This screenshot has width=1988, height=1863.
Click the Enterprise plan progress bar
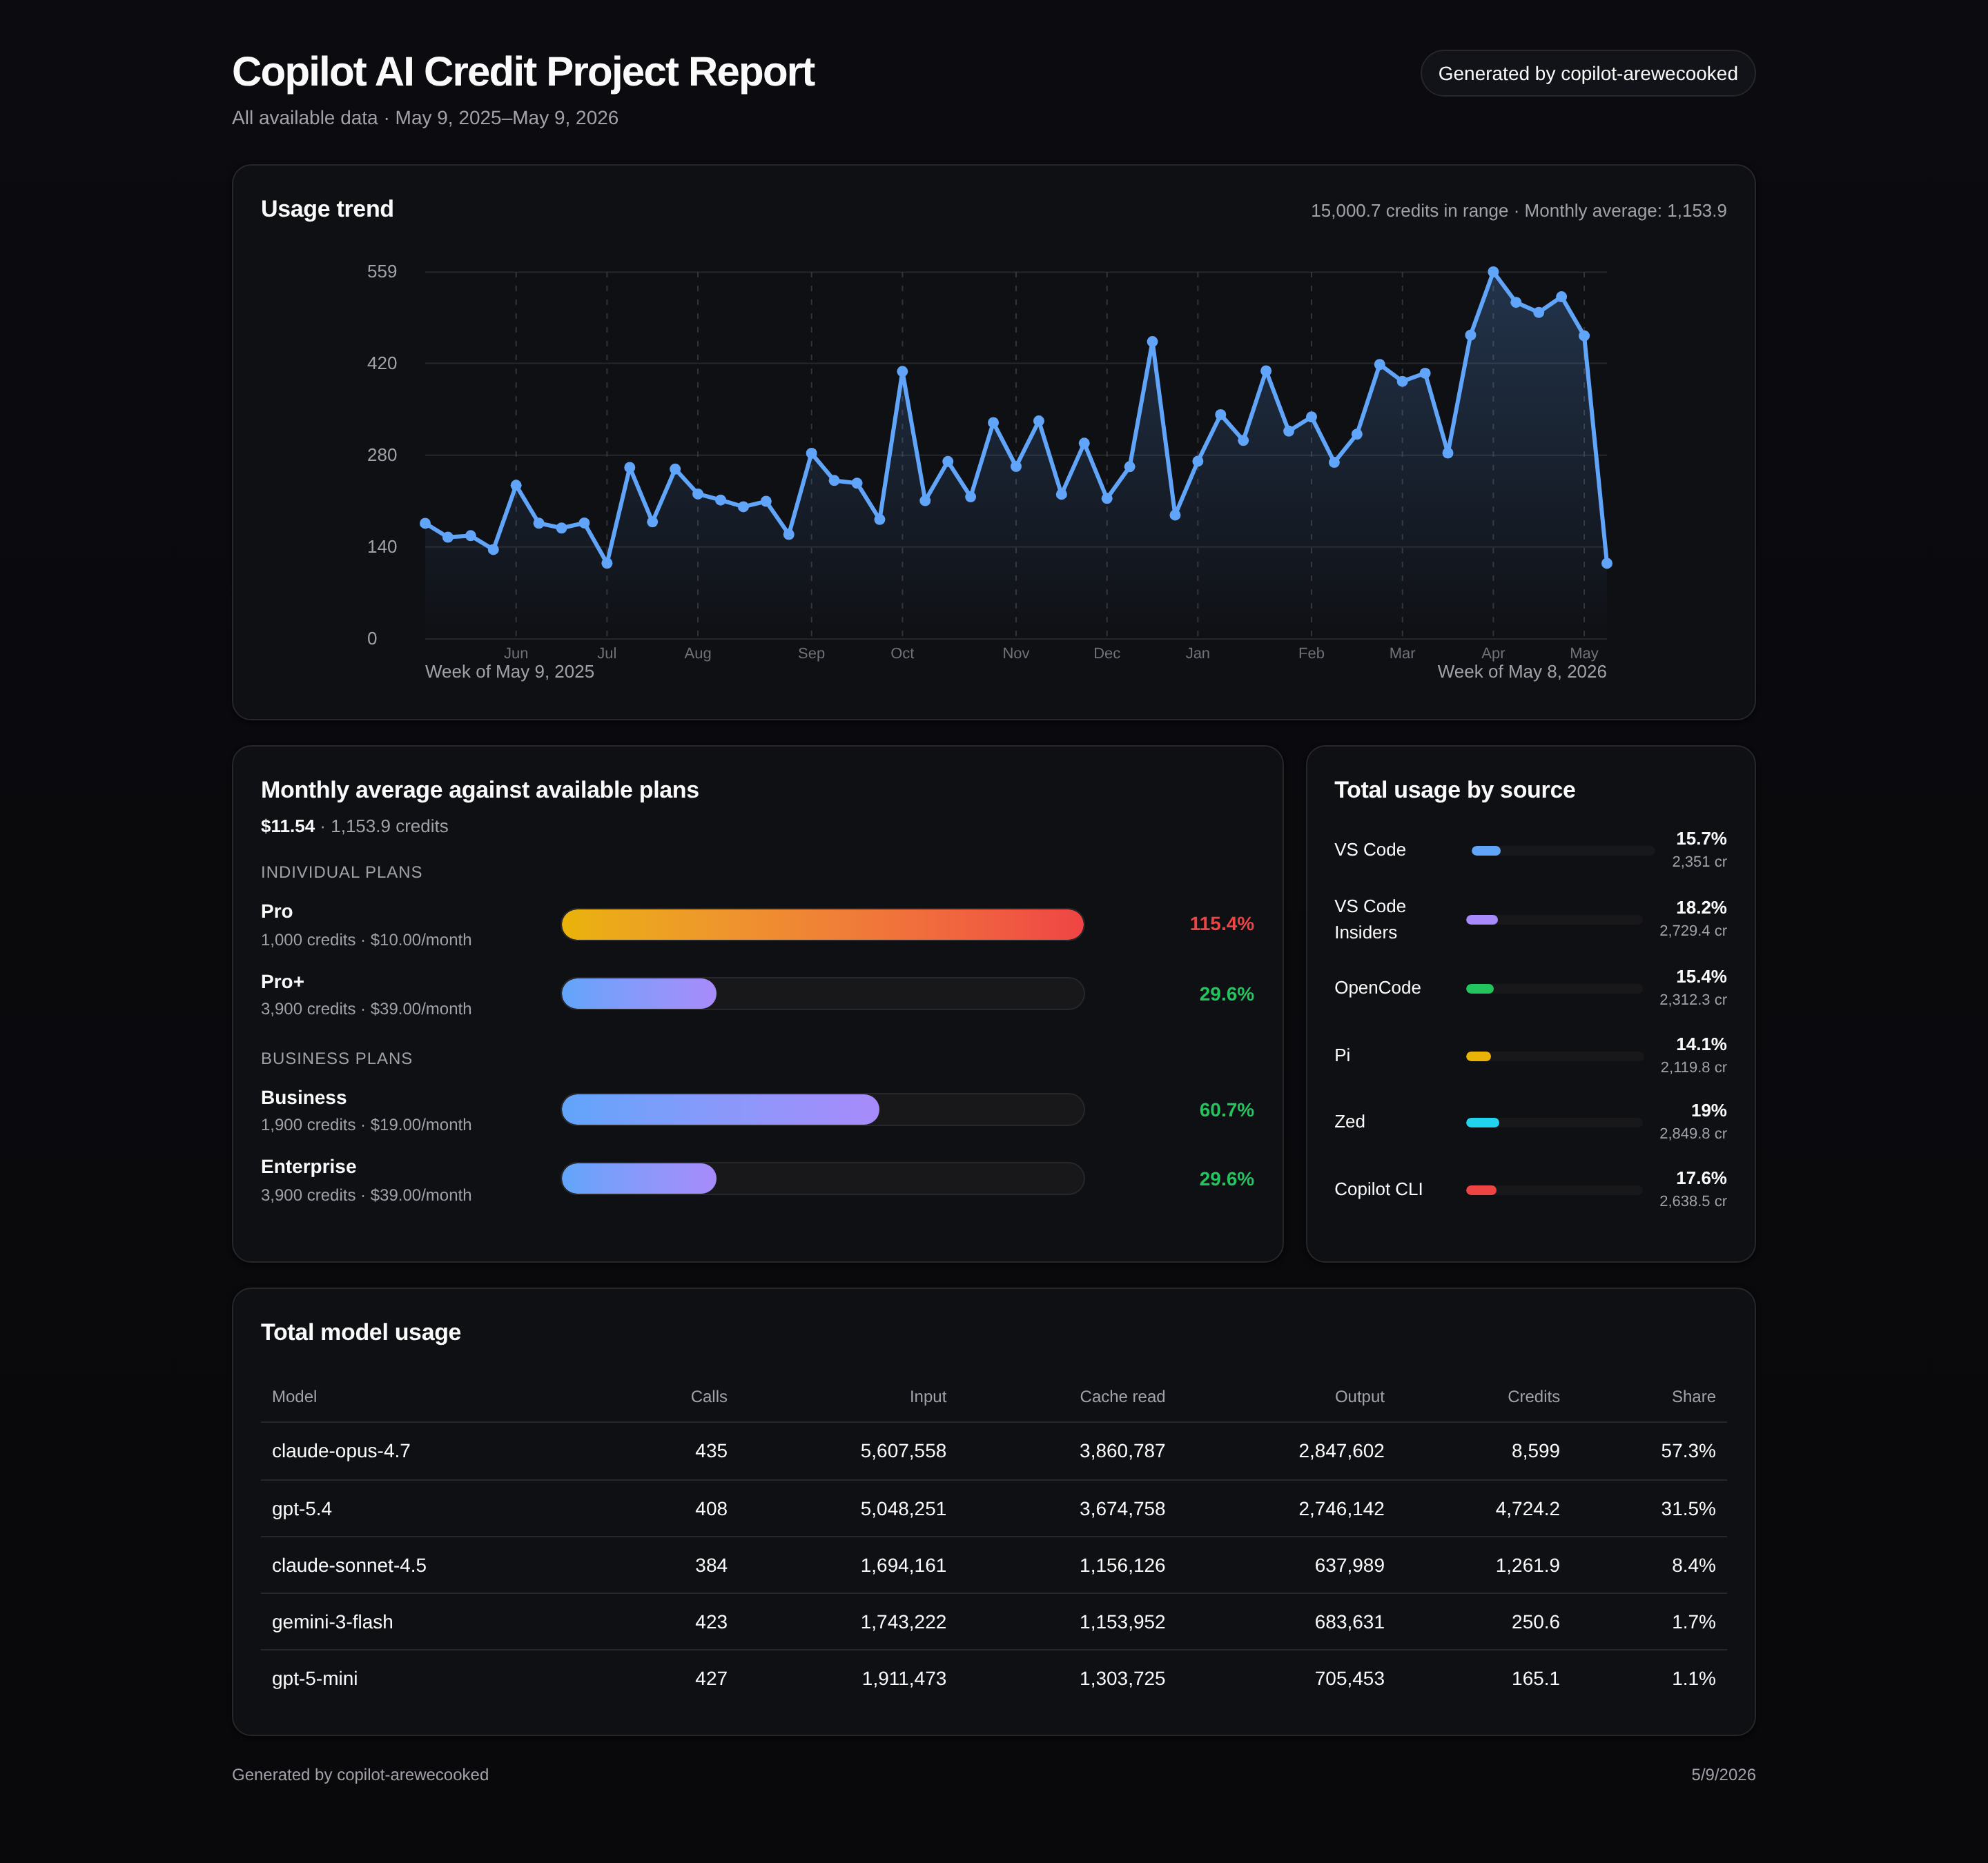pyautogui.click(x=823, y=1179)
